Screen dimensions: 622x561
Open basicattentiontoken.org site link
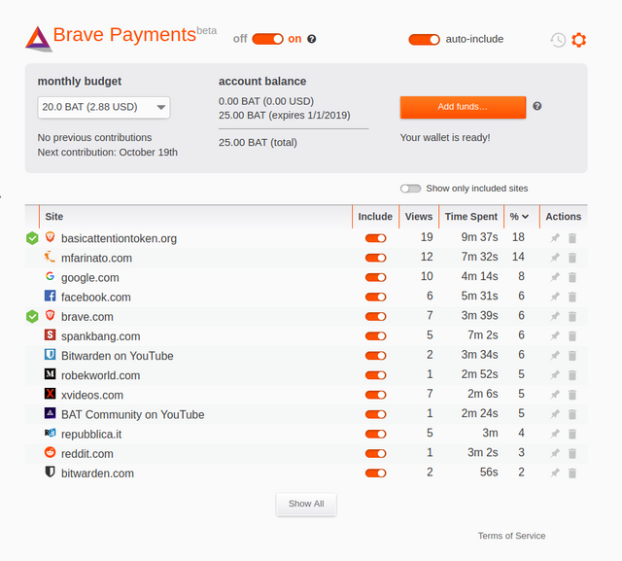point(119,238)
